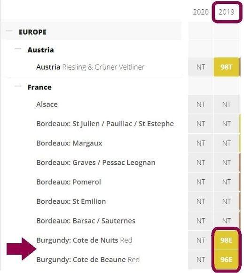This screenshot has width=244, height=273.
Task: Select the 2020 vintage column header
Action: coord(201,12)
